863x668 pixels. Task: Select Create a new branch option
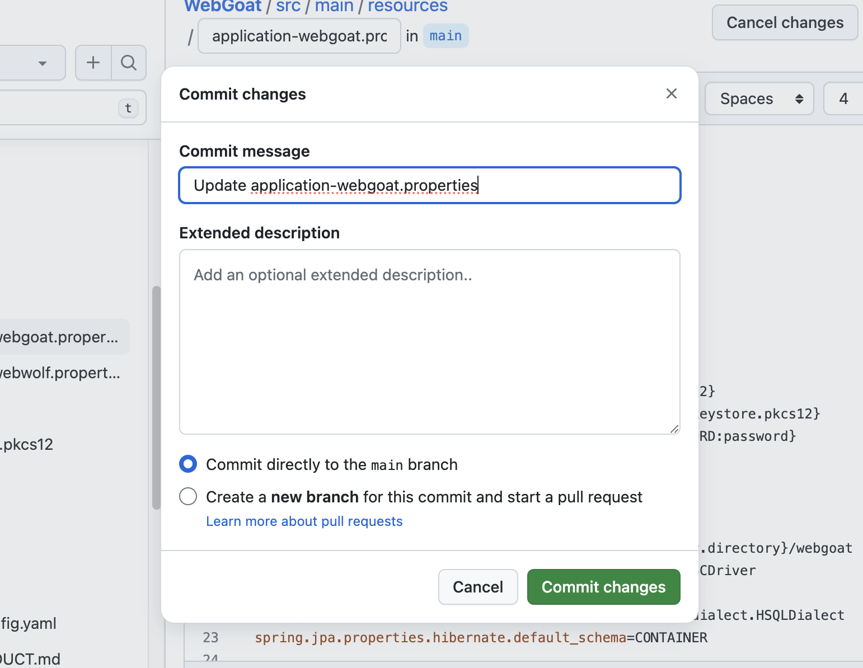click(188, 496)
